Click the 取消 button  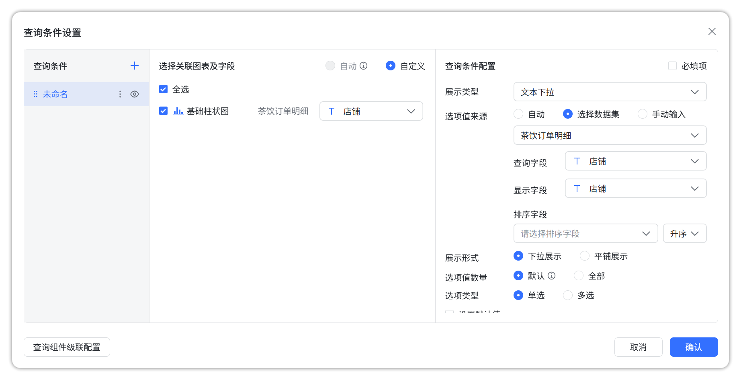coord(638,347)
